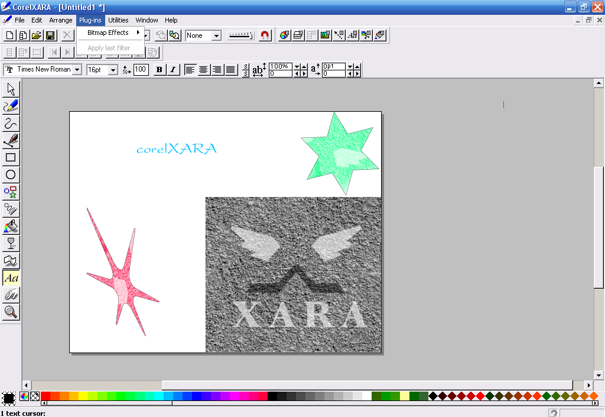Select the Ellipse tool
The image size is (605, 417).
tap(11, 174)
